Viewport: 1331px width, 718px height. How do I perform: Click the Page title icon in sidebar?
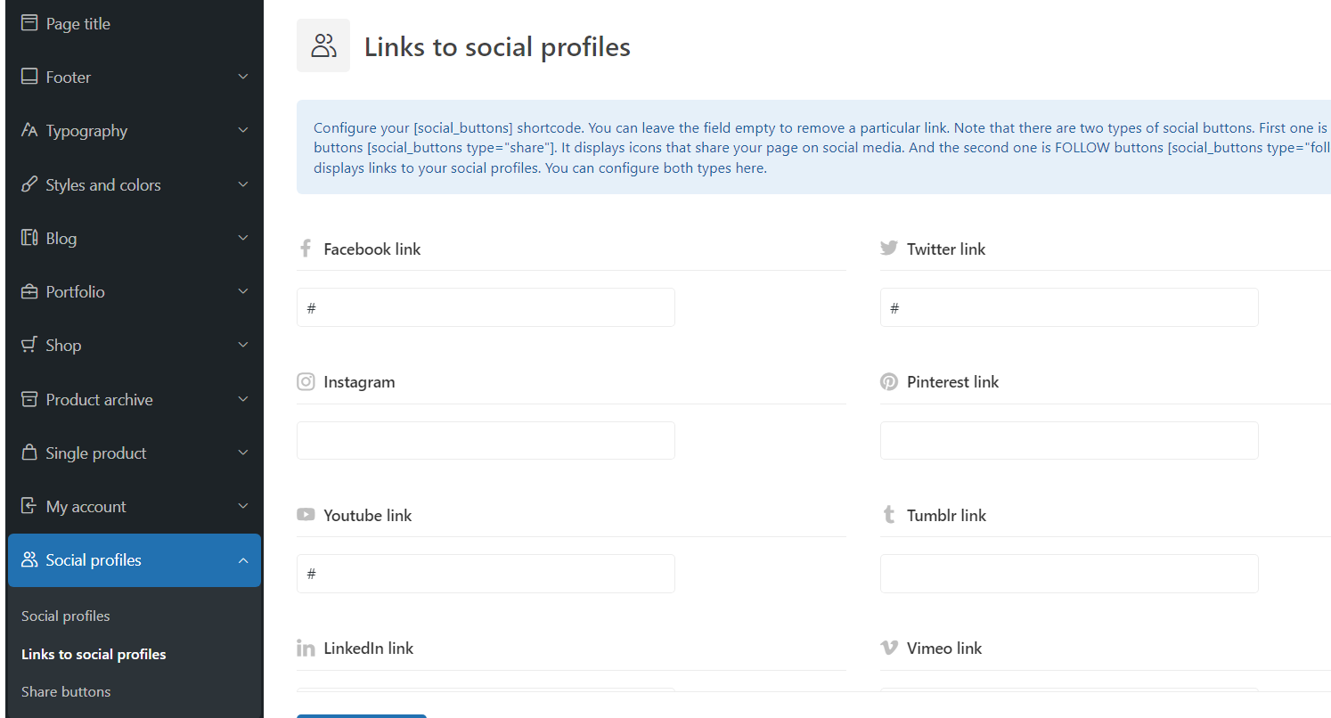coord(29,23)
